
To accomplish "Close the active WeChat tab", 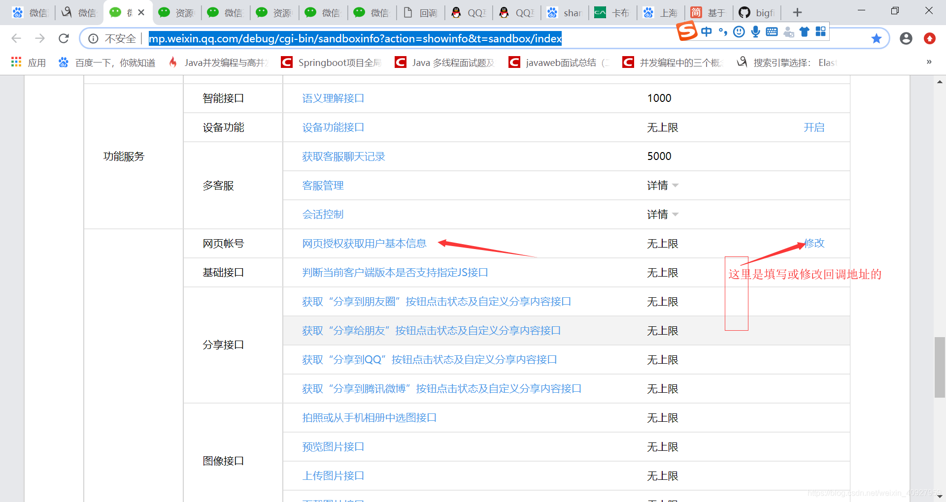I will click(x=141, y=12).
